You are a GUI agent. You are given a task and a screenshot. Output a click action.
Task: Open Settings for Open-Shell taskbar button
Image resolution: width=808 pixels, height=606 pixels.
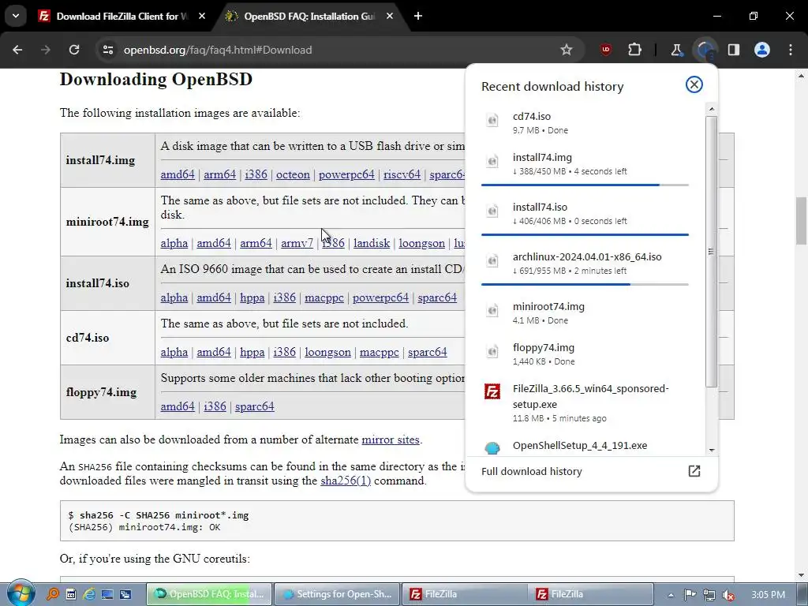(337, 594)
